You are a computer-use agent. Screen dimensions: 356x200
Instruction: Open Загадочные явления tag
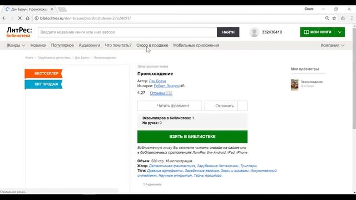pyautogui.click(x=201, y=171)
